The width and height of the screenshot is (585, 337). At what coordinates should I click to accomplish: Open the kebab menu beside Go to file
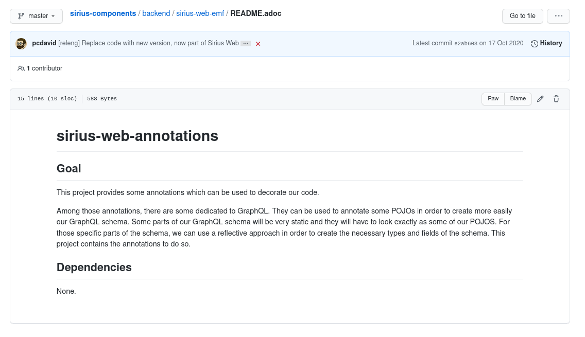[x=558, y=16]
